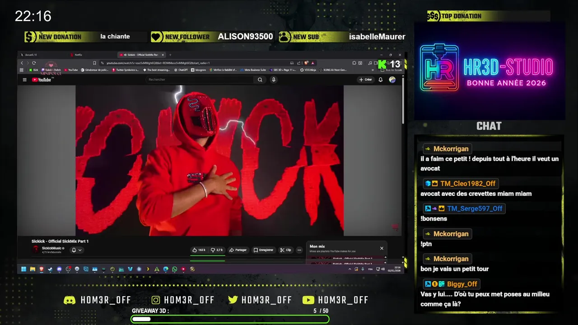Open WhatsApp from taskbar
The width and height of the screenshot is (578, 325).
[174, 269]
